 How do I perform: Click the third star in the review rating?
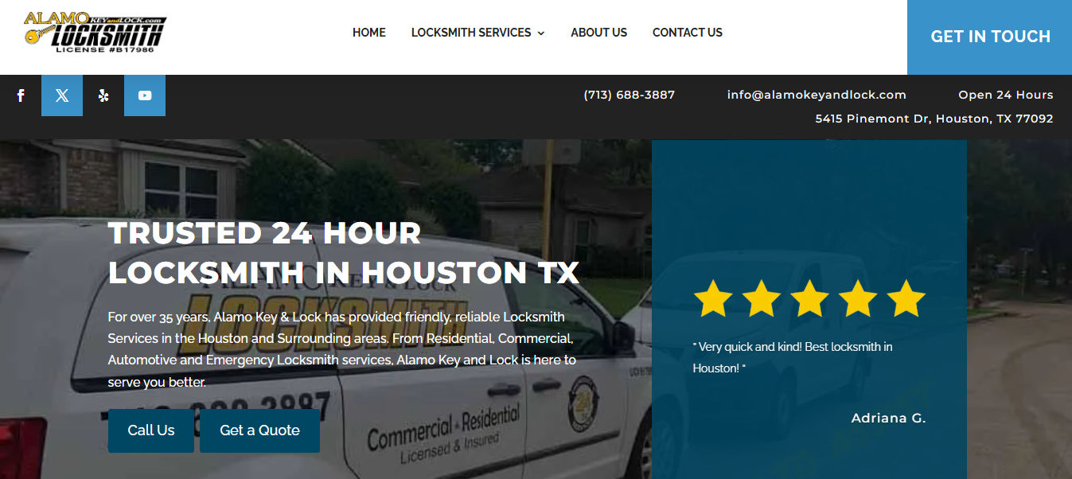click(809, 298)
